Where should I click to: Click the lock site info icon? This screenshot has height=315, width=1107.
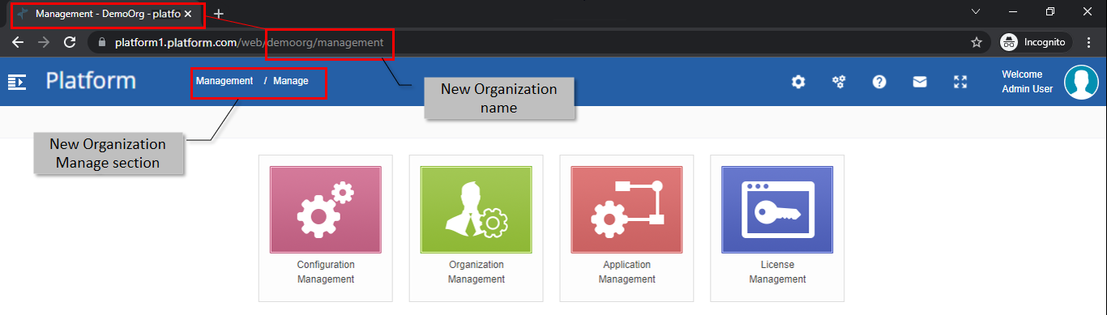(101, 42)
